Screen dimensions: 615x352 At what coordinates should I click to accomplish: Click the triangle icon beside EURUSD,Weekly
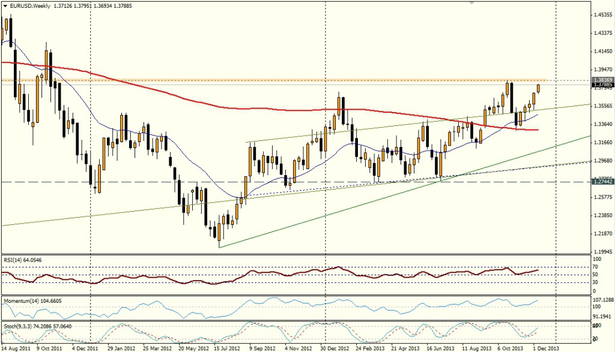tap(5, 5)
